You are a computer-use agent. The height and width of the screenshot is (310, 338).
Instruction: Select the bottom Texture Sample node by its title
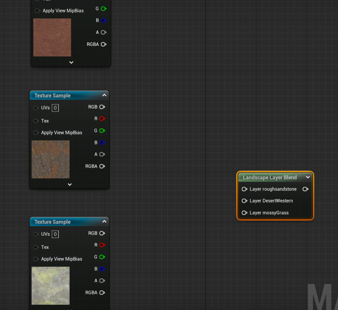pos(52,222)
